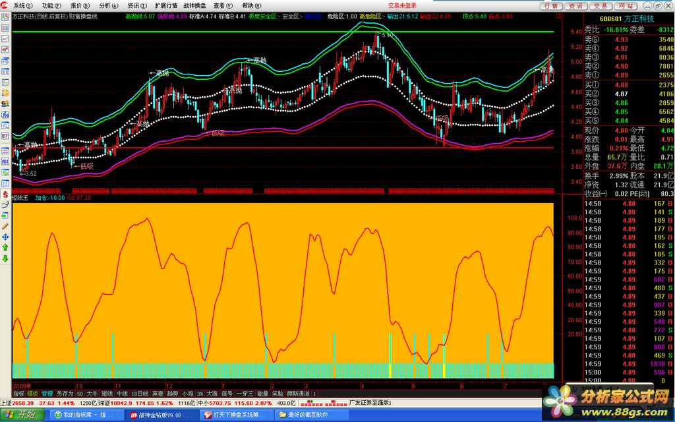The width and height of the screenshot is (675, 422).
Task: Select the pencil drawing tool in left toolbar
Action: (5, 226)
